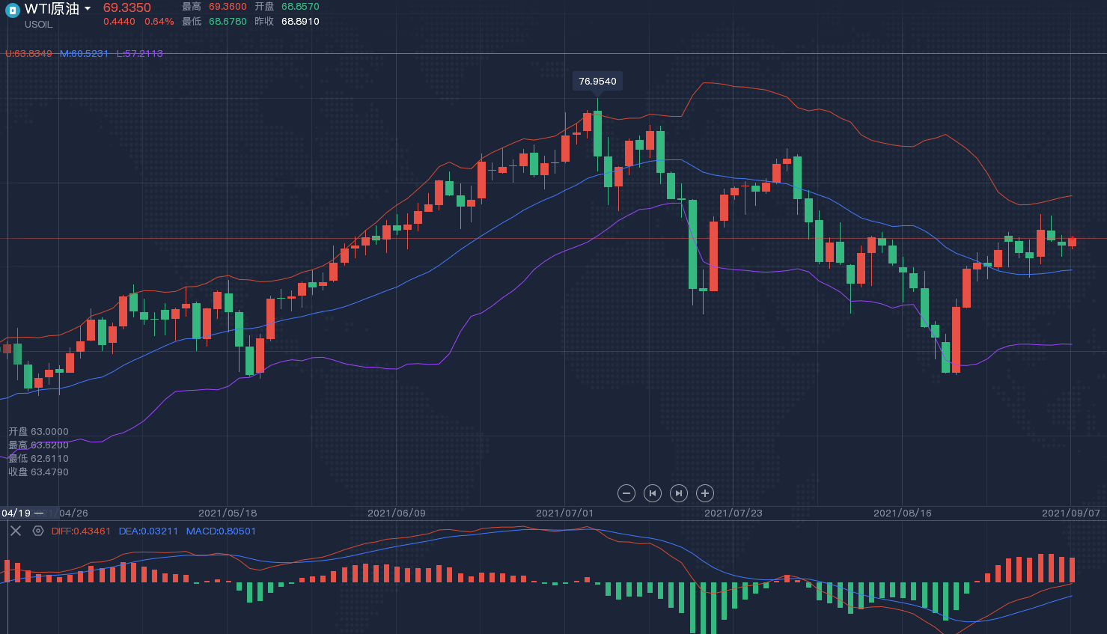
Task: Zoom out the chart with minus button
Action: click(x=626, y=493)
